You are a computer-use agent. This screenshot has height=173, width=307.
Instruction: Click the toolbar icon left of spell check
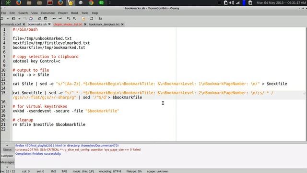[x=92, y=18]
